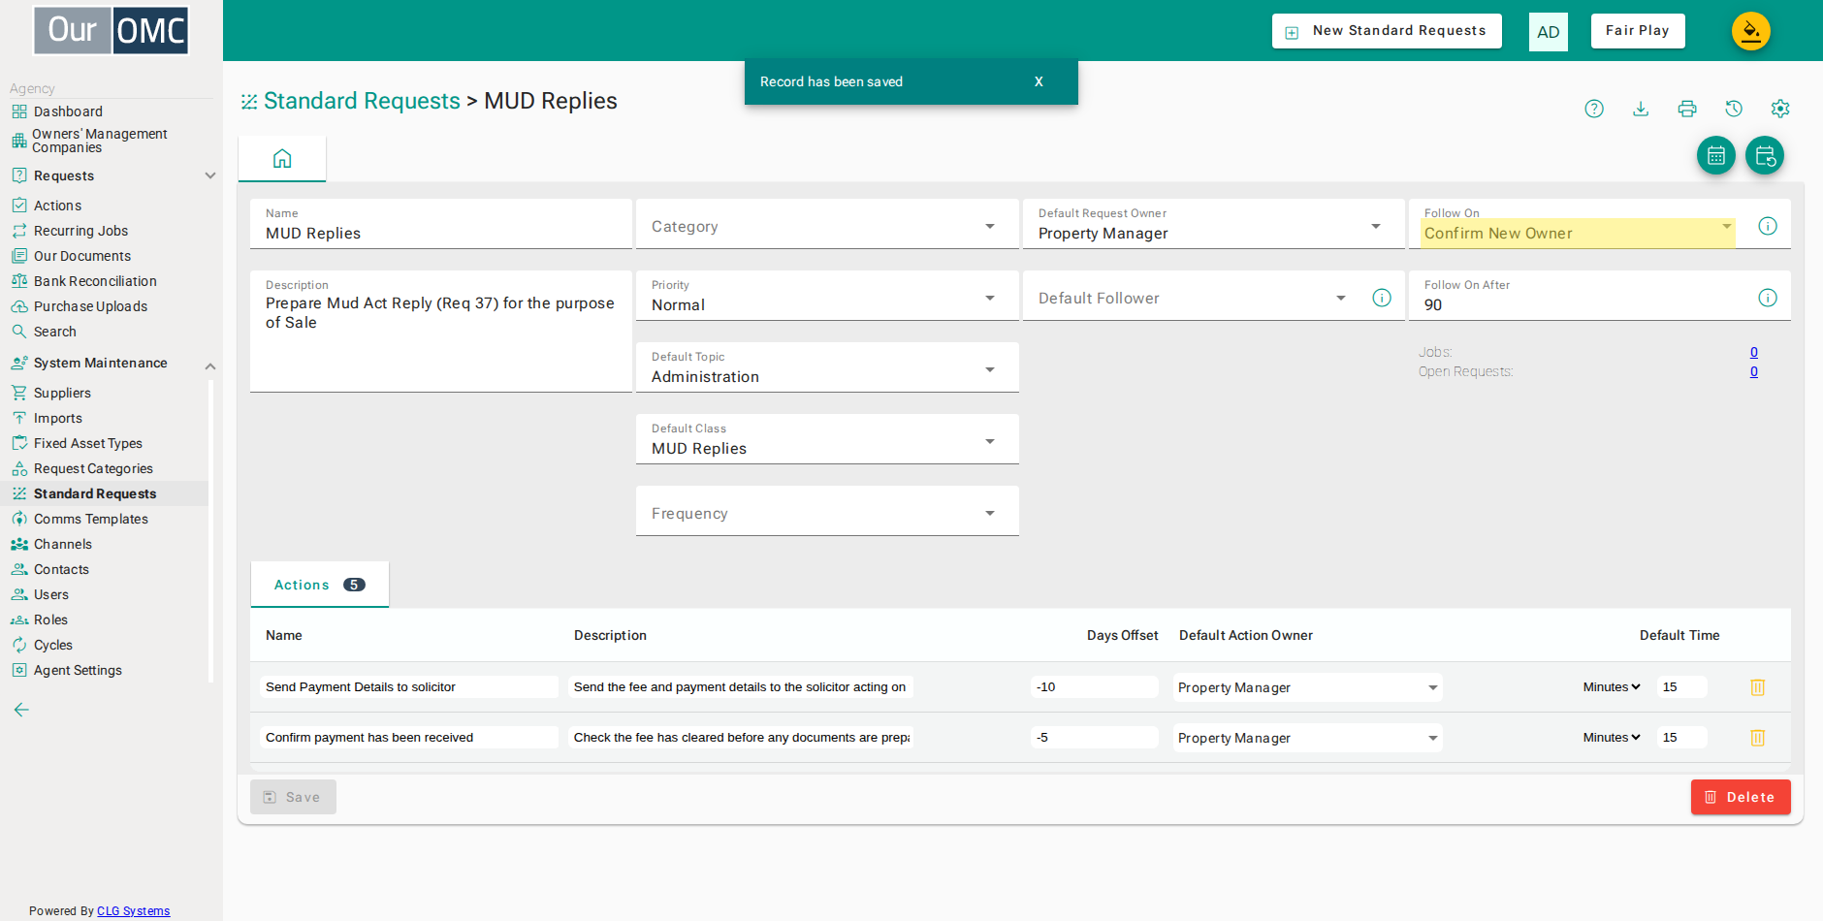
Task: Open the Category dropdown
Action: coord(827,225)
